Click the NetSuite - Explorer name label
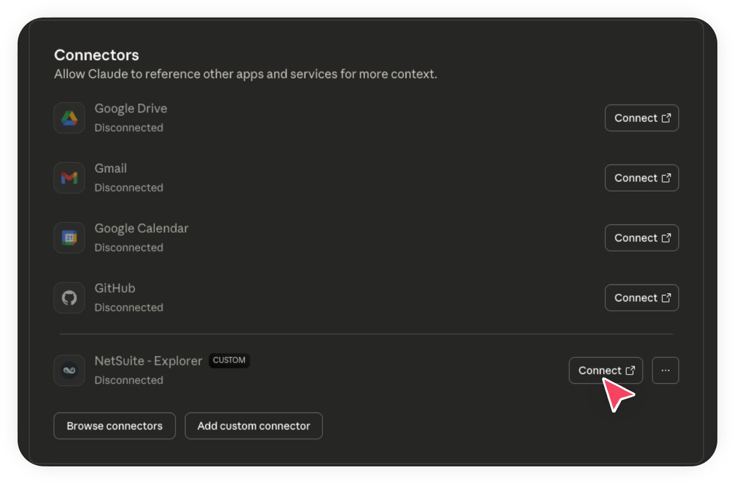 [149, 361]
